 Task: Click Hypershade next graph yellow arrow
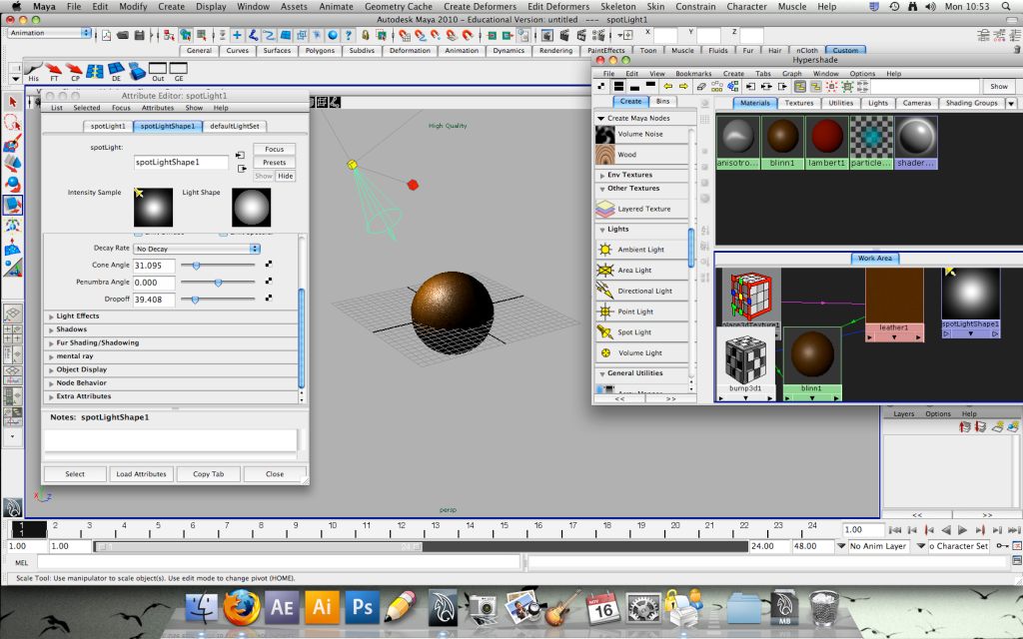[x=683, y=86]
